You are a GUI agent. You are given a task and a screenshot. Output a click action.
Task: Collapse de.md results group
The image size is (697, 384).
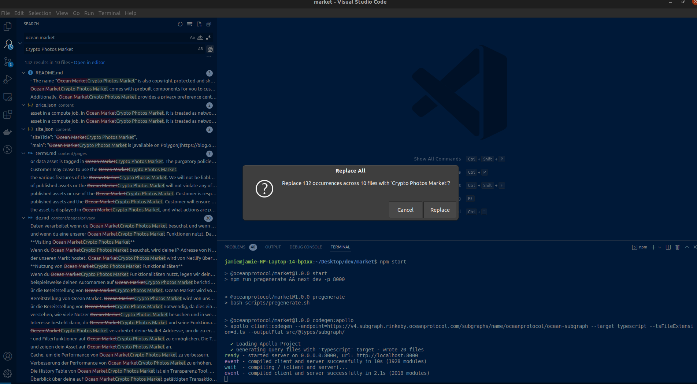click(23, 218)
